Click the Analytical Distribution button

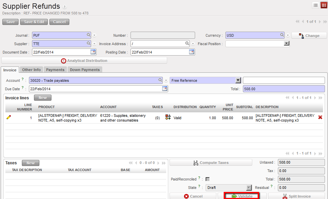coord(84,61)
